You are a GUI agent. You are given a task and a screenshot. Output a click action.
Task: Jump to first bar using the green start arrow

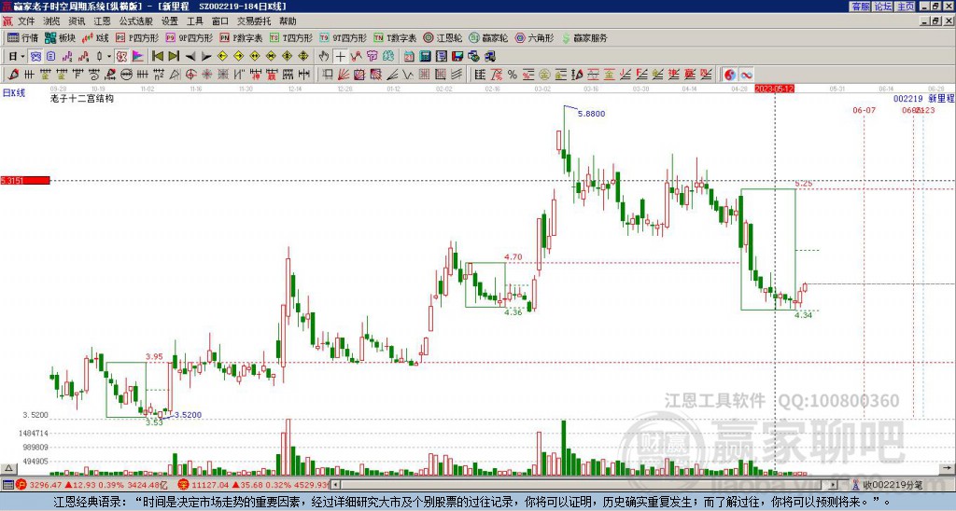[x=158, y=56]
